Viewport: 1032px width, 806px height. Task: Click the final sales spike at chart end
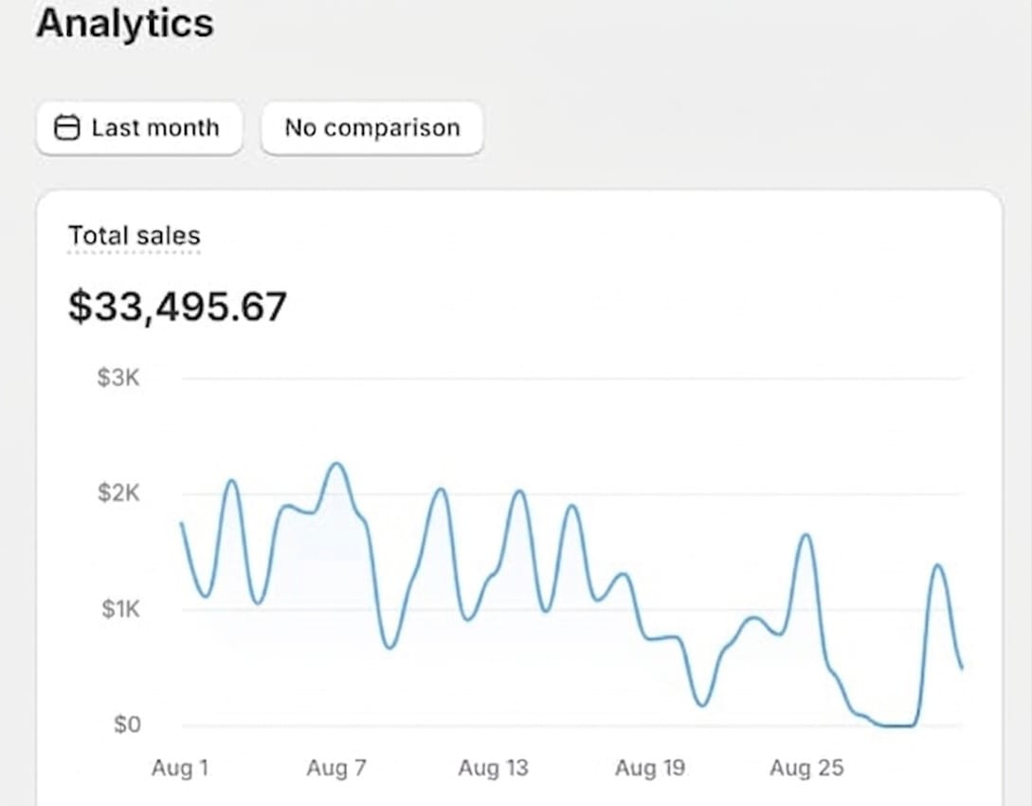[x=937, y=565]
